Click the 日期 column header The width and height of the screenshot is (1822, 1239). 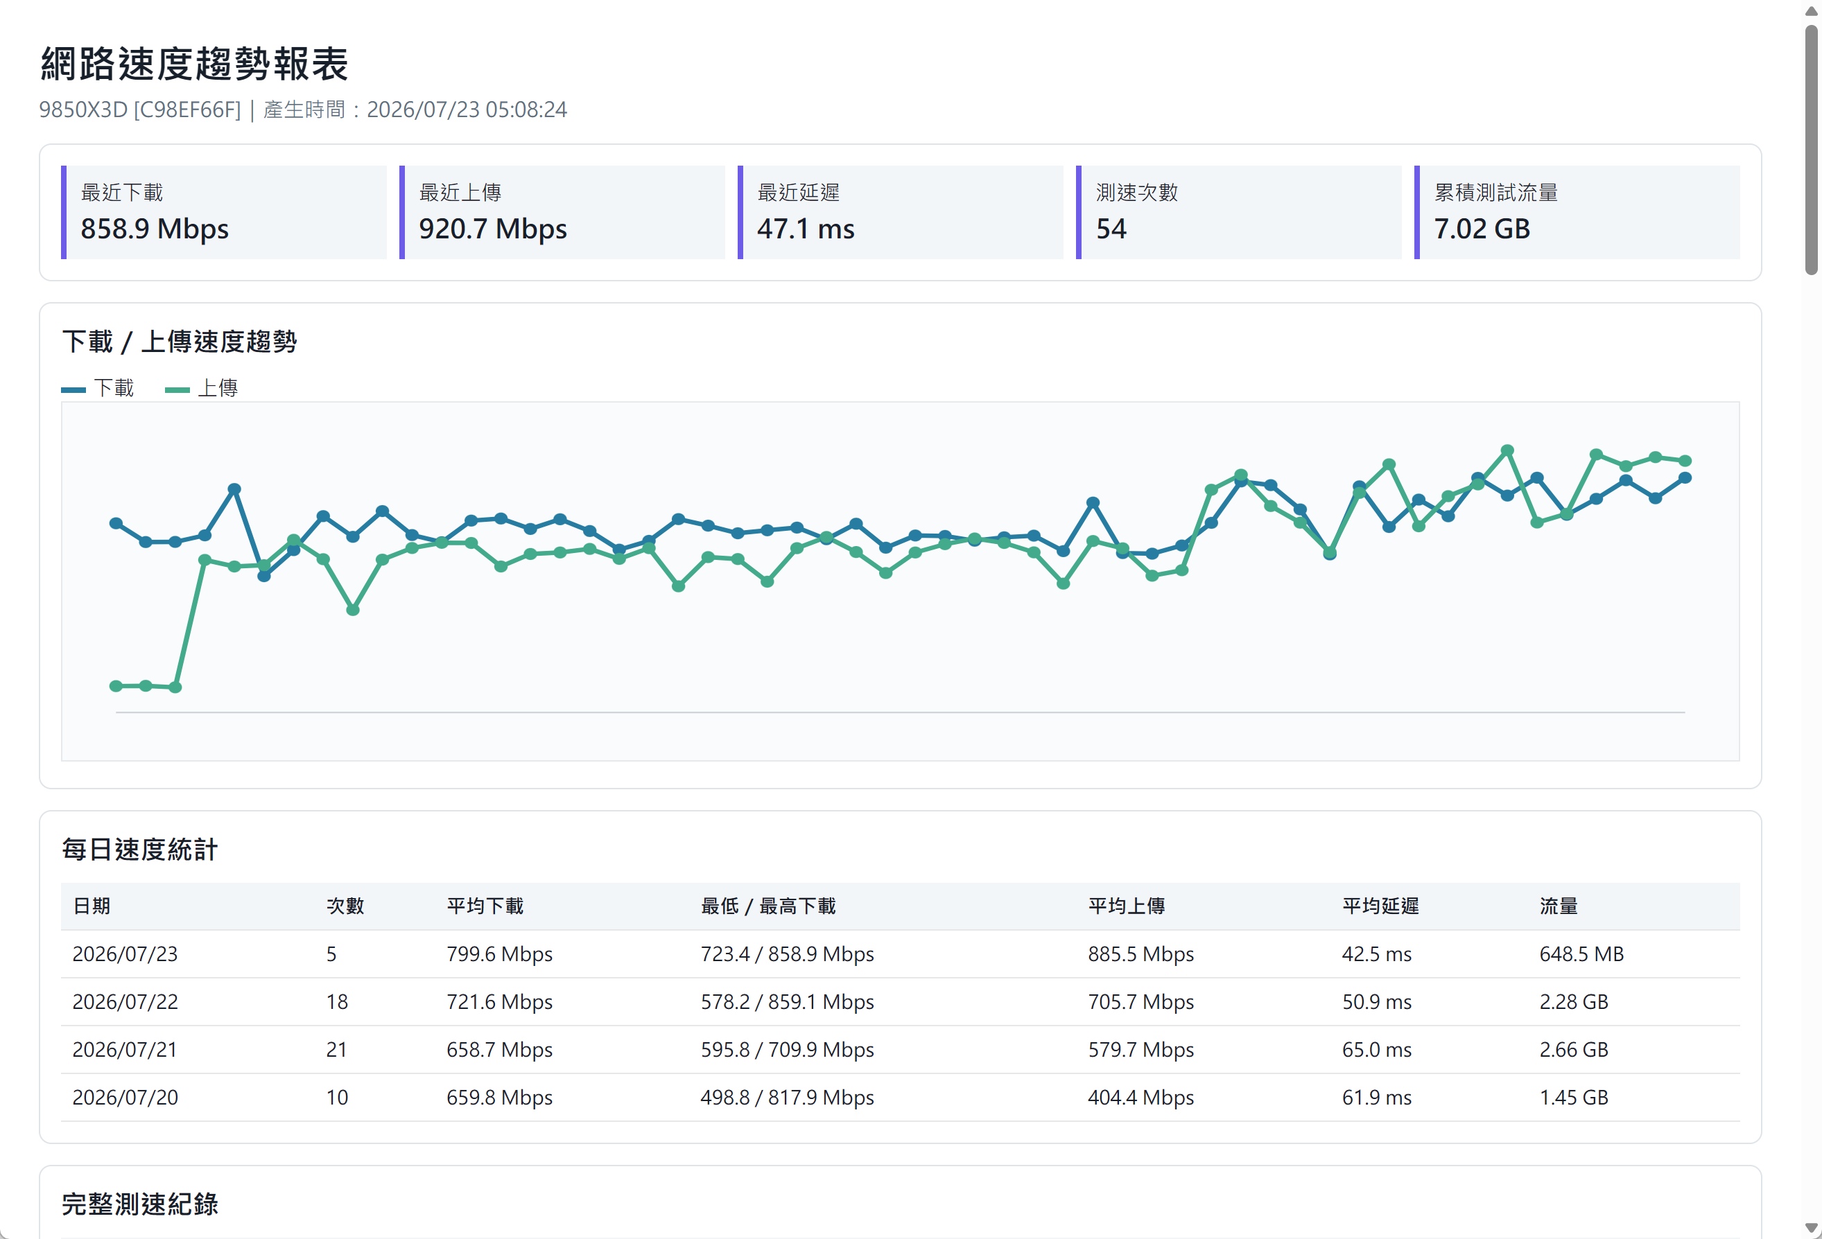[x=92, y=906]
